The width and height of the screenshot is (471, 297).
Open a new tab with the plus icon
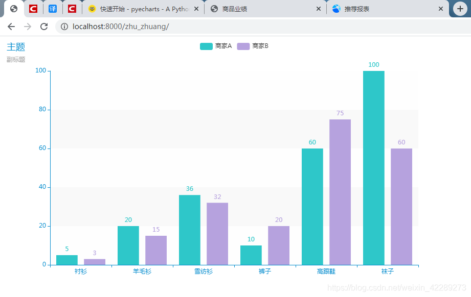tap(460, 8)
